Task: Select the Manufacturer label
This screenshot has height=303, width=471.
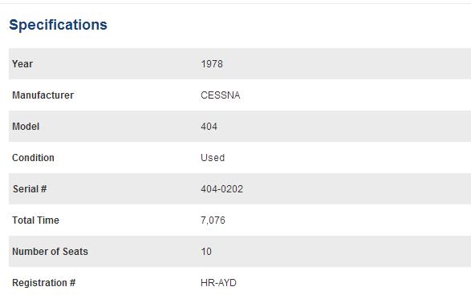Action: 43,95
